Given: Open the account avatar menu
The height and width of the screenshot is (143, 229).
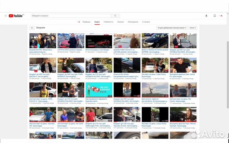Looking at the screenshot, I should [x=221, y=16].
